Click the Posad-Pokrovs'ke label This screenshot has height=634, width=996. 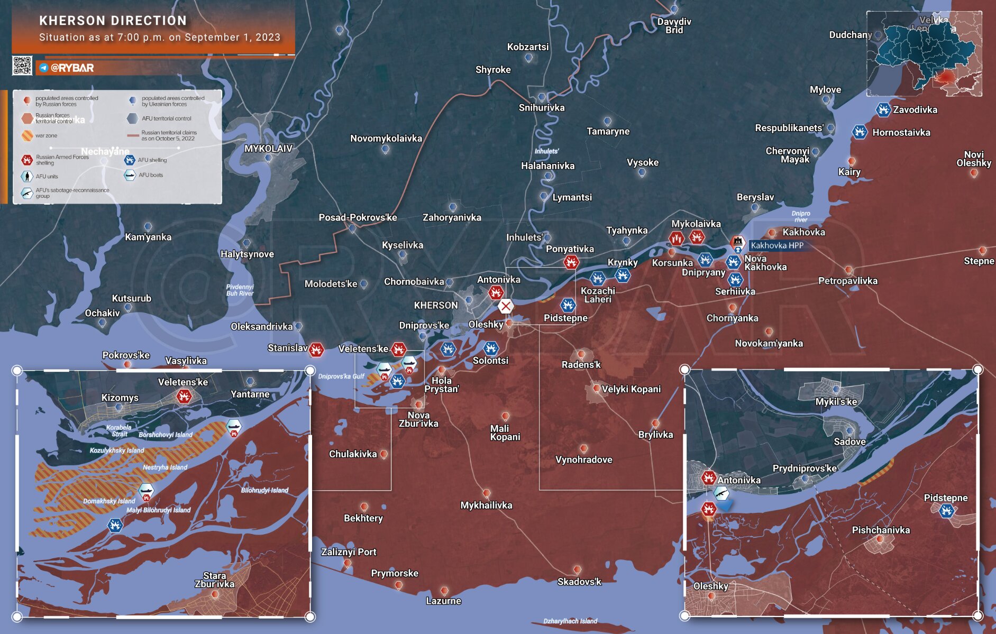[358, 217]
